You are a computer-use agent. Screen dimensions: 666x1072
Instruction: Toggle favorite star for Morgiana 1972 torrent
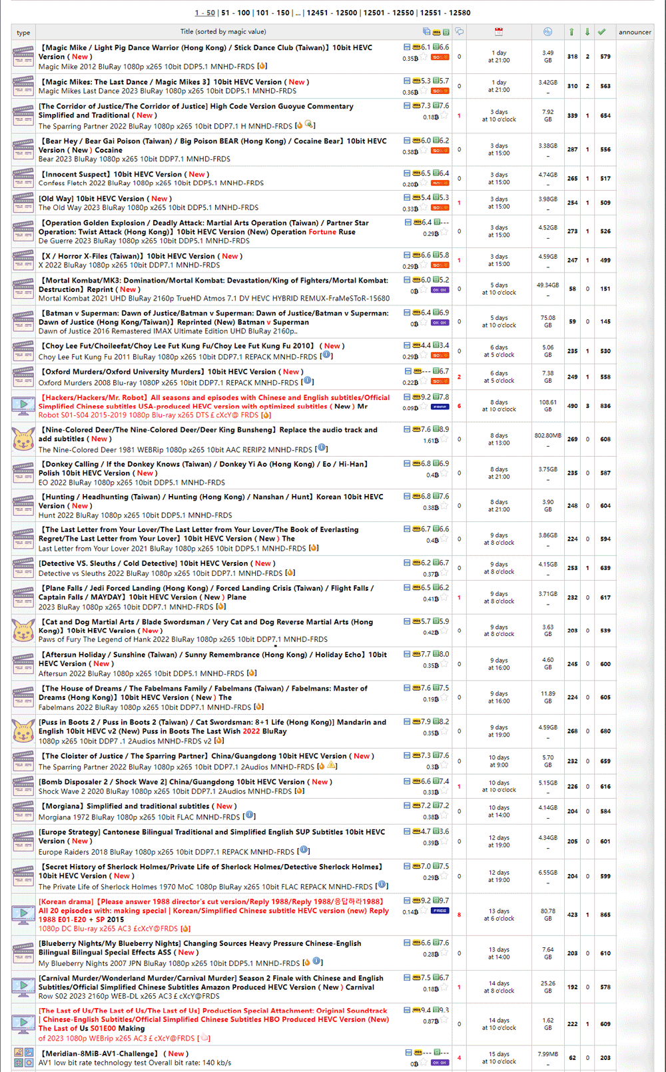coord(444,815)
